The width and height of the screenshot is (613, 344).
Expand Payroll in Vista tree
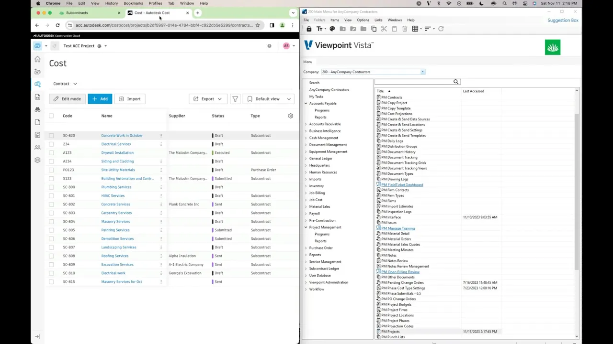[x=306, y=213]
